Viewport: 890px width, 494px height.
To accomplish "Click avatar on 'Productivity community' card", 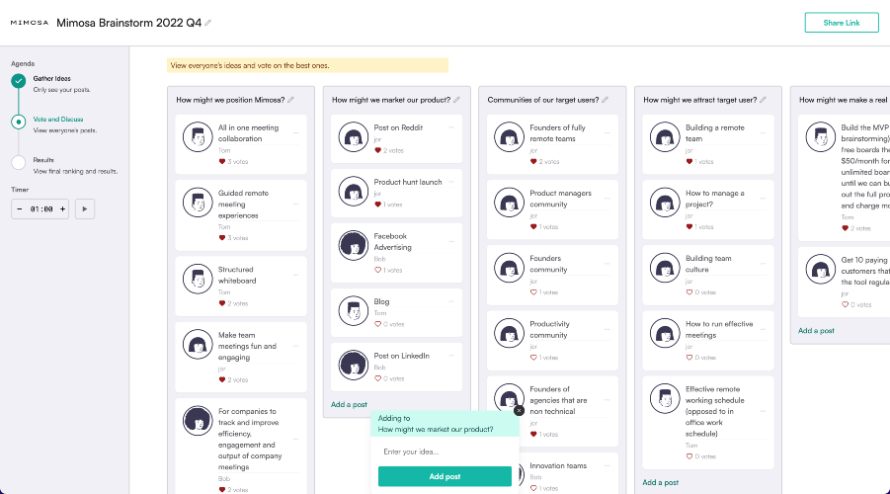I will (x=509, y=333).
